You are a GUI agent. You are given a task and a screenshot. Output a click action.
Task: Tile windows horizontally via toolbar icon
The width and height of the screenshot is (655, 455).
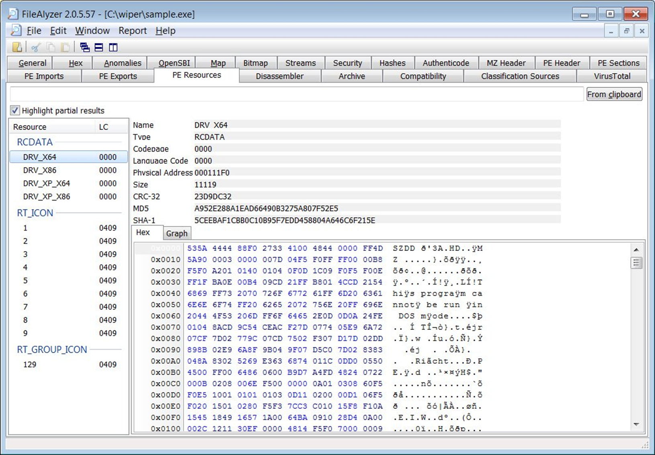click(x=99, y=47)
